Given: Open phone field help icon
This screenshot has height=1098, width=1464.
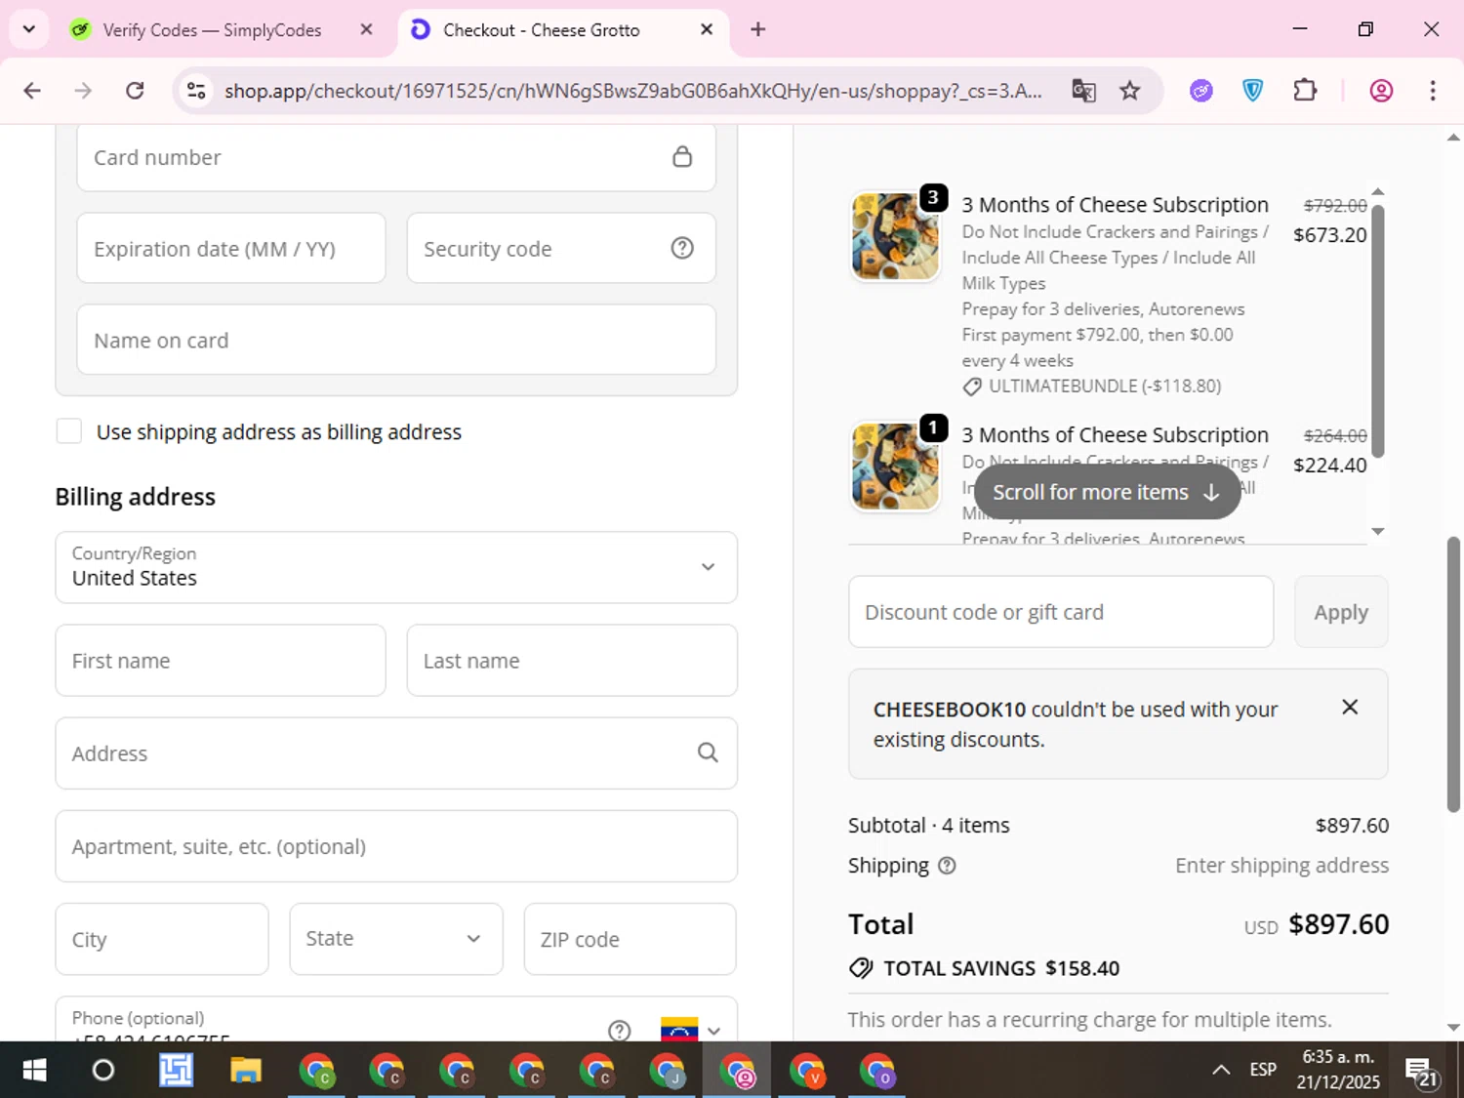Looking at the screenshot, I should (x=620, y=1030).
